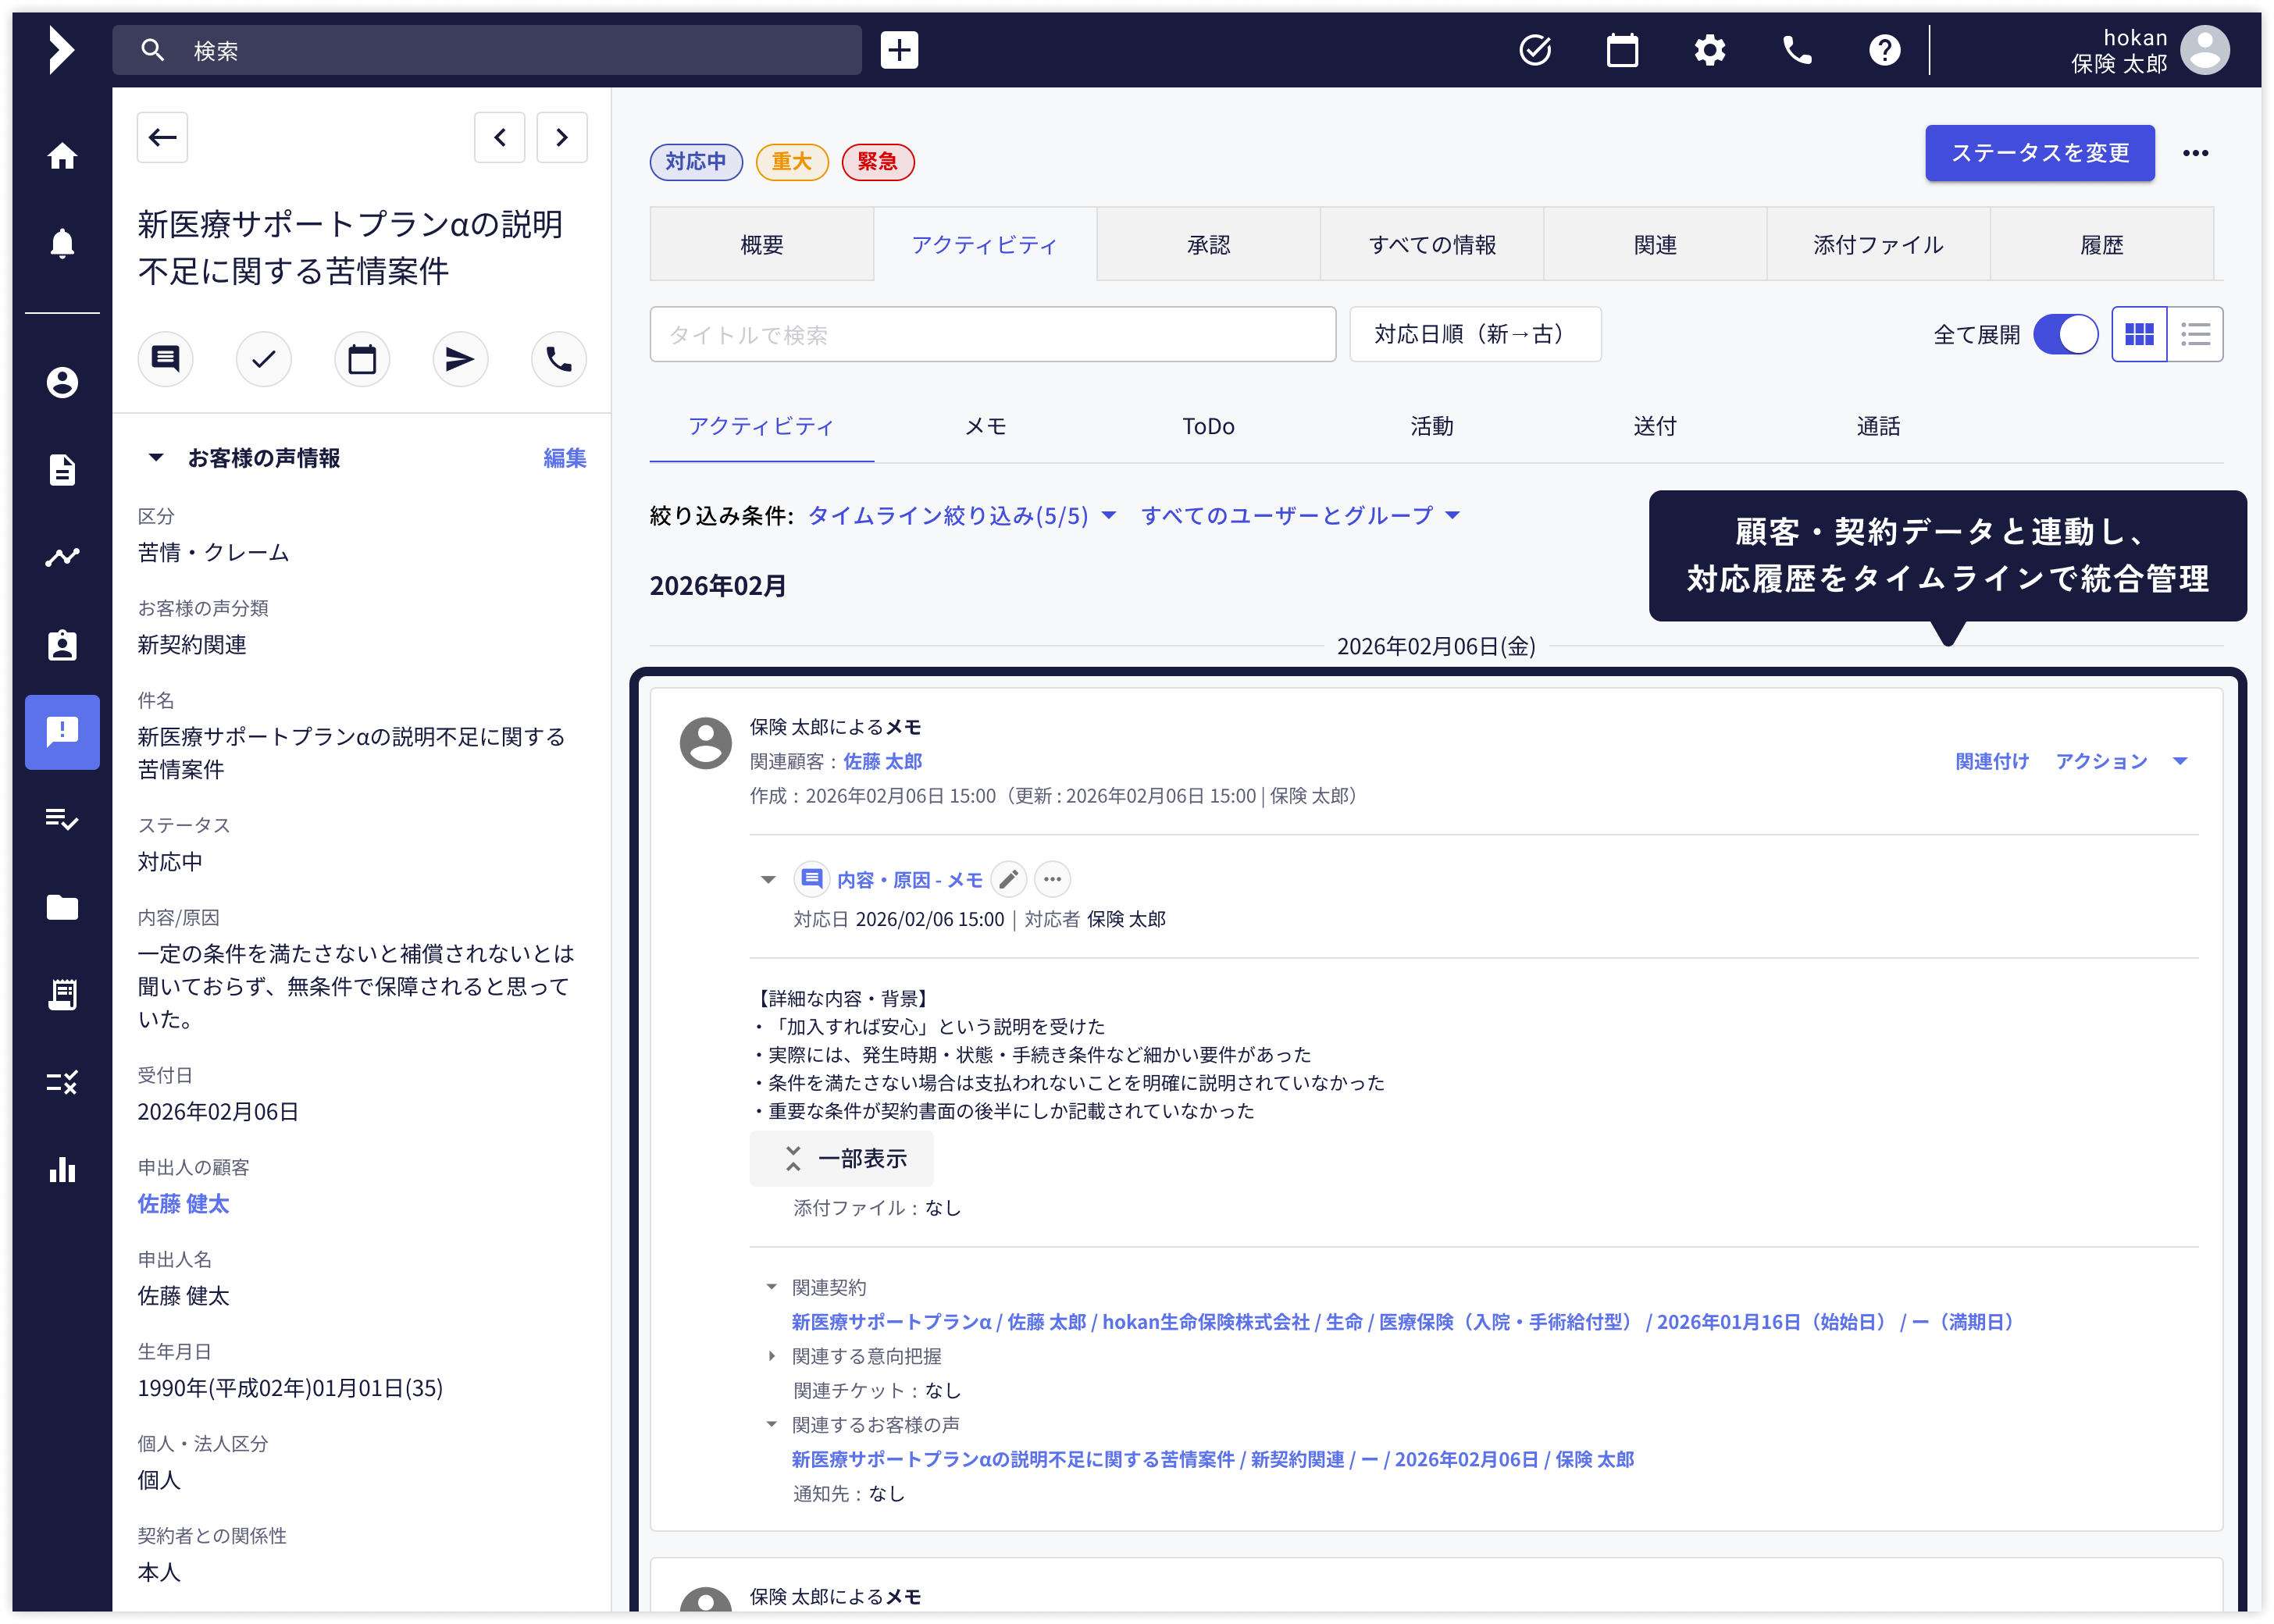
Task: Open the home icon in sidebar
Action: (62, 156)
